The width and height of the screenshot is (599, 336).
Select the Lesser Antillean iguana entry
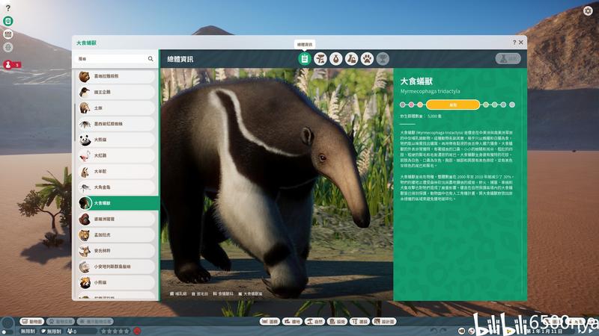tap(117, 267)
